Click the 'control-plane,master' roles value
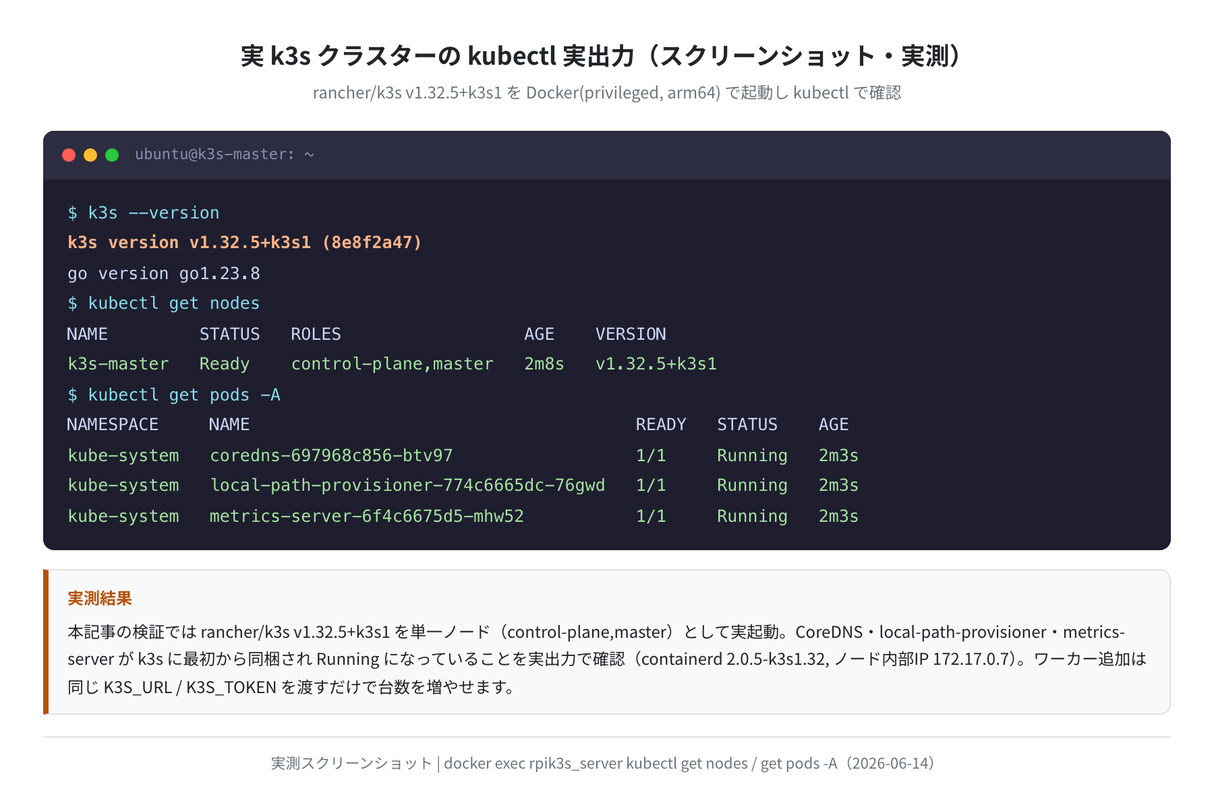Screen dimensions: 1214x801 pyautogui.click(x=393, y=364)
